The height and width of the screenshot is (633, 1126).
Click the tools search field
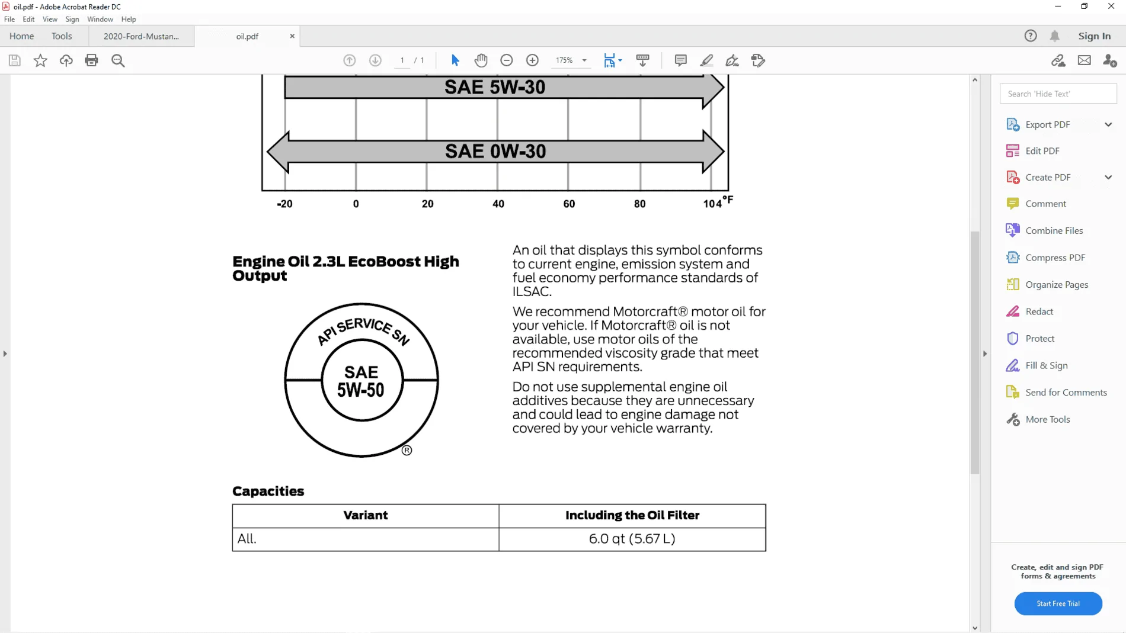(x=1058, y=94)
